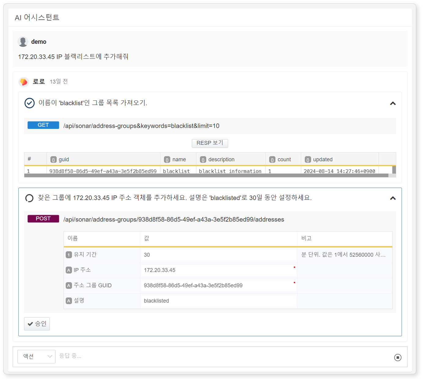
Task: Select the guid cell 938d8f58-86d5-49ef-a43a-3e5f2b85ed99
Action: [103, 171]
